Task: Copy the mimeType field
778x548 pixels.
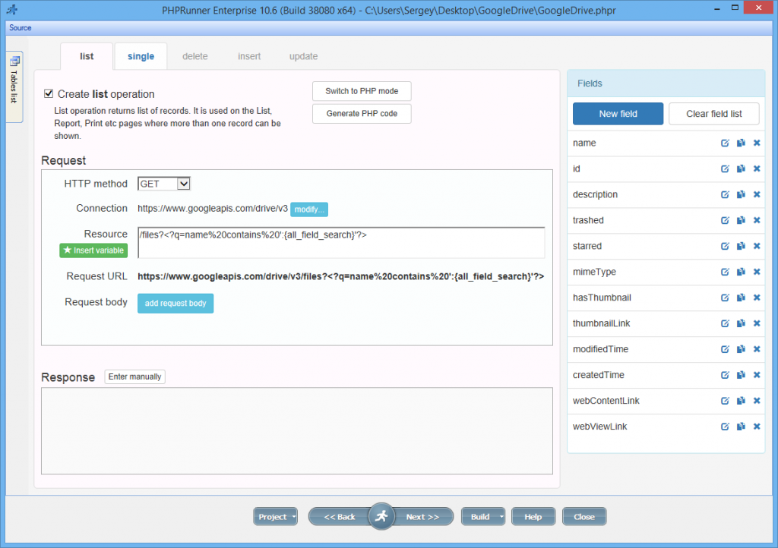Action: (x=740, y=272)
